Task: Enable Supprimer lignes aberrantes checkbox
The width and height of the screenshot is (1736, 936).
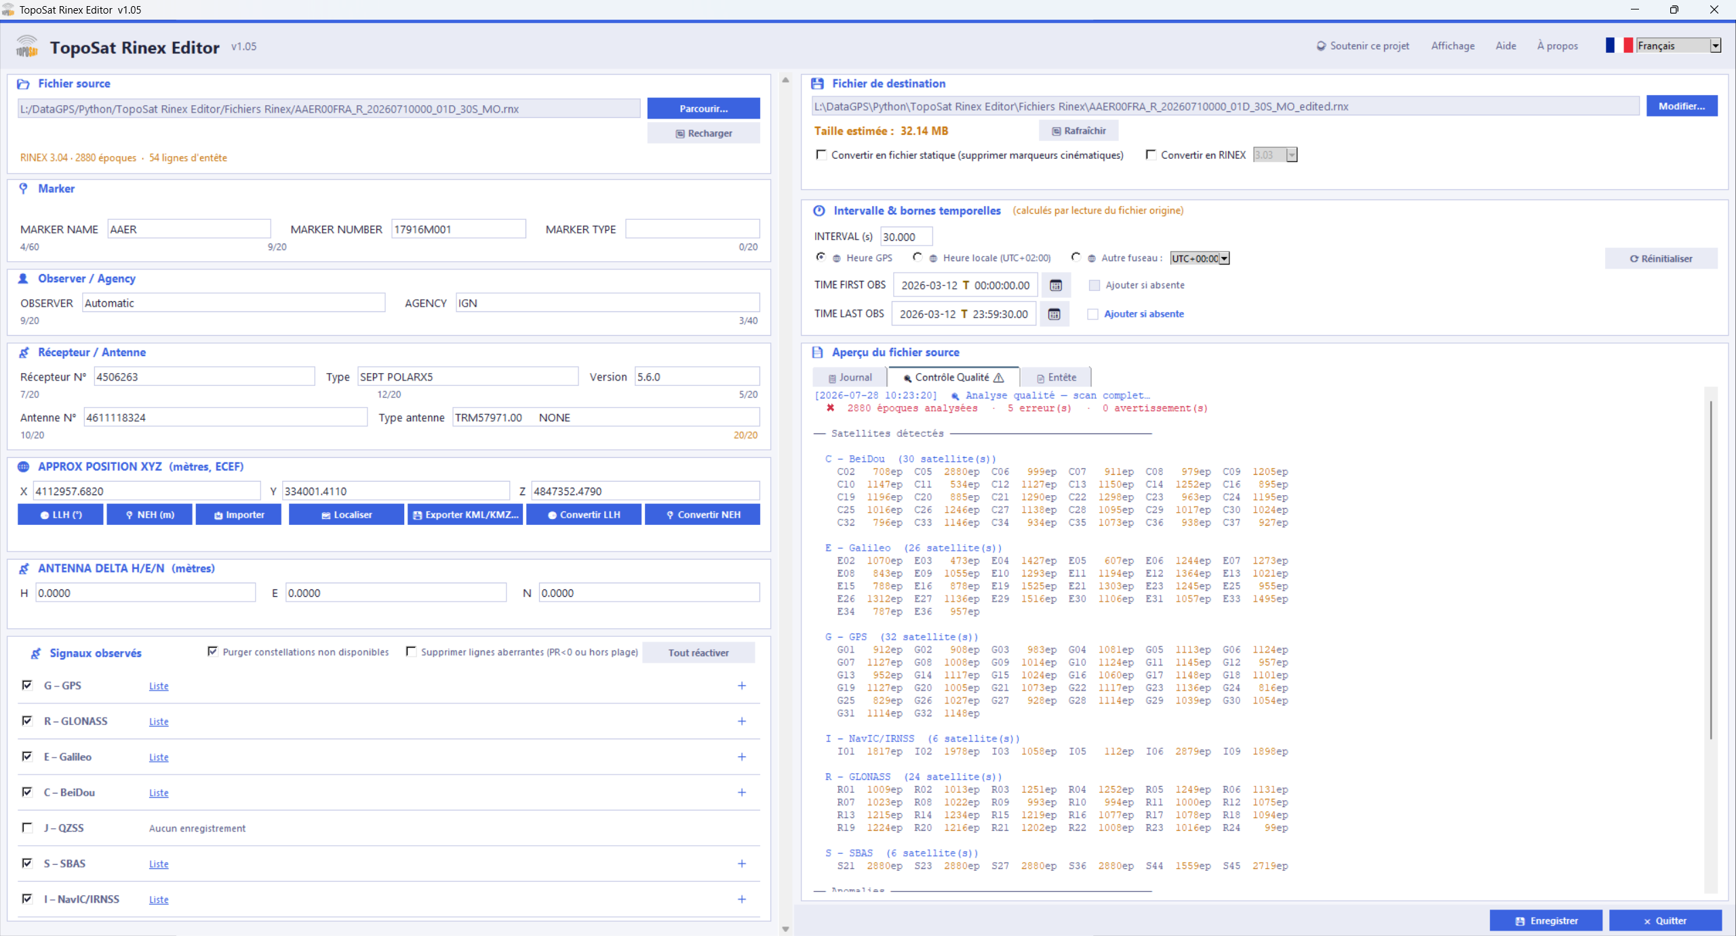Action: pos(411,652)
